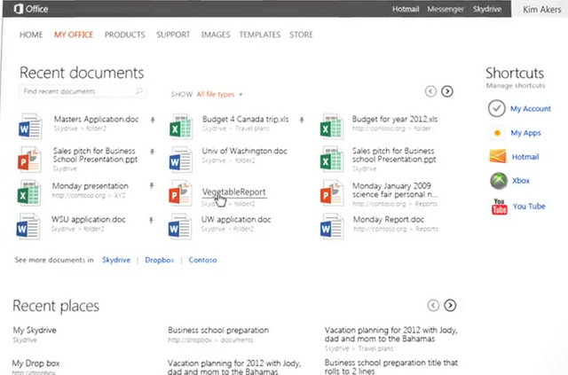
Task: Toggle pin on first-column Sales pitch presentation
Action: 152,152
